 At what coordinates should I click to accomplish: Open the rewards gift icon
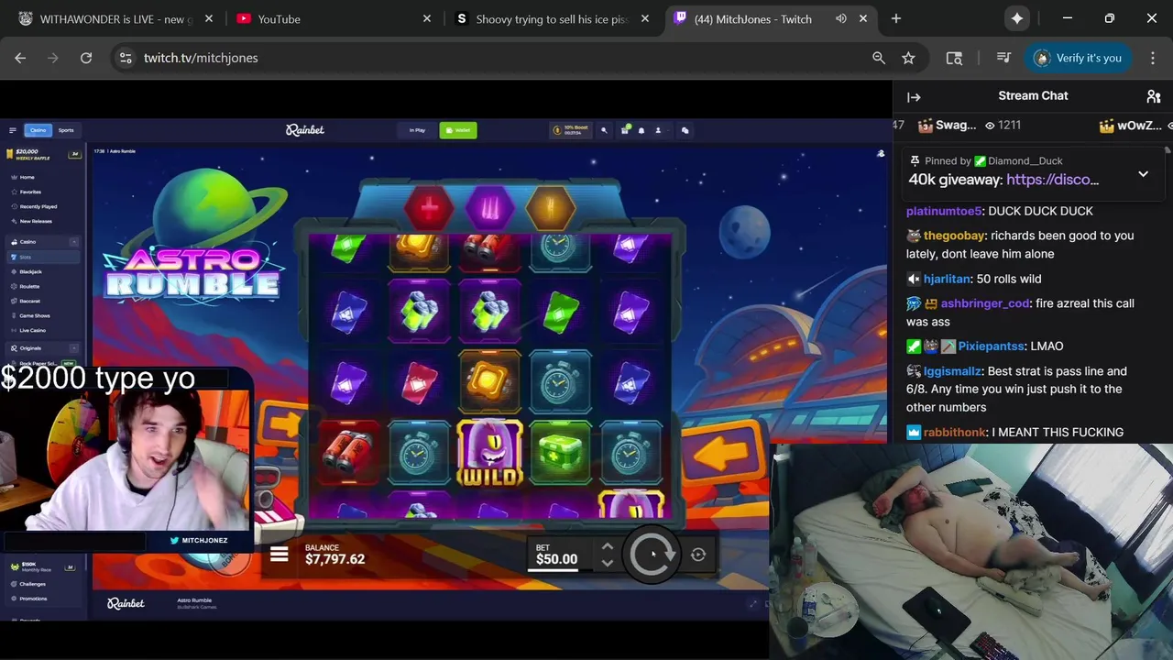click(x=625, y=130)
